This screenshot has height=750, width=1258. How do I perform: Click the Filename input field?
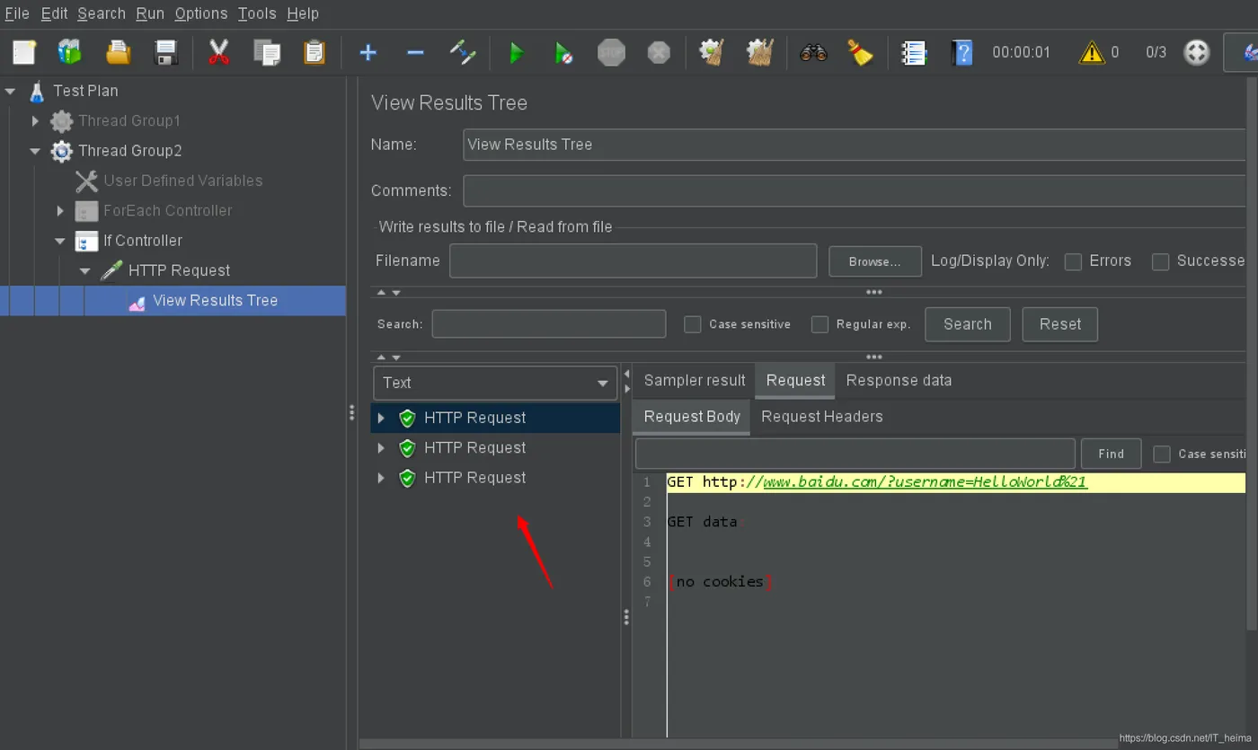tap(633, 260)
